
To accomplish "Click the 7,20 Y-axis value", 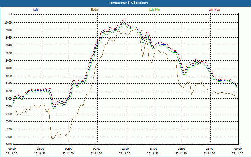I will (x=9, y=129).
